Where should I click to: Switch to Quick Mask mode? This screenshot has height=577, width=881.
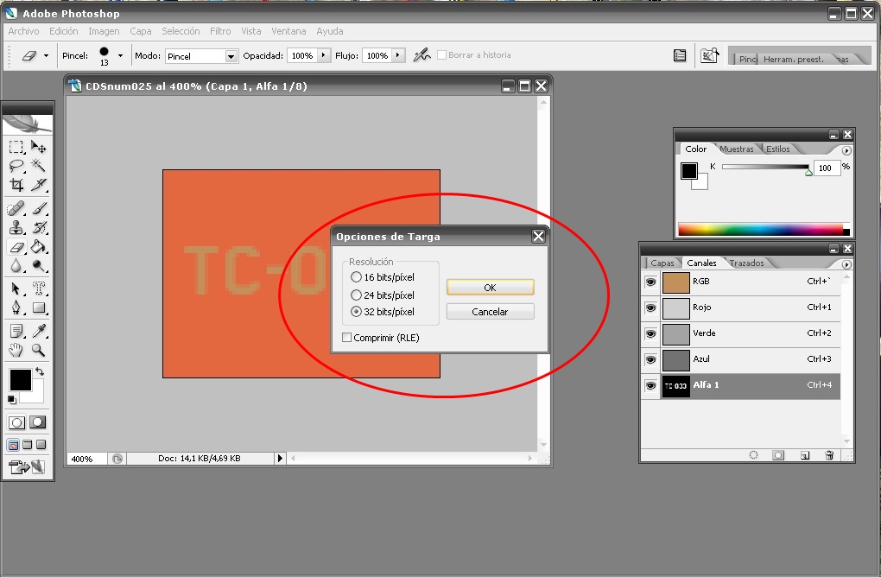click(38, 422)
